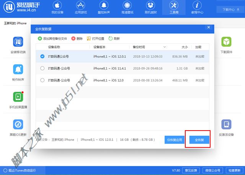Click the 意见反馈 button

(191, 170)
